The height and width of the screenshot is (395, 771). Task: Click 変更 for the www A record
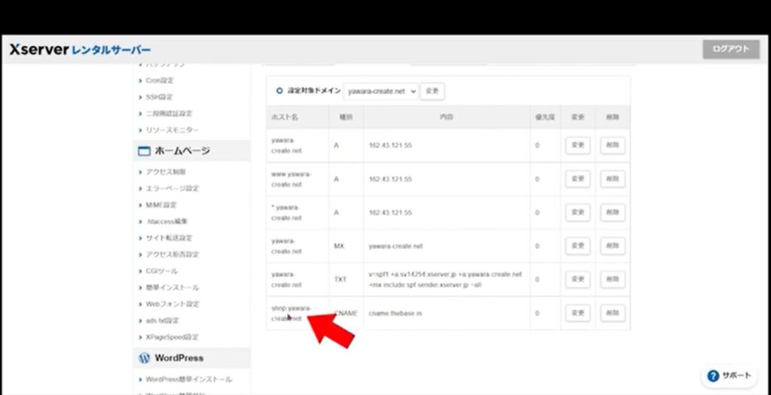(577, 179)
